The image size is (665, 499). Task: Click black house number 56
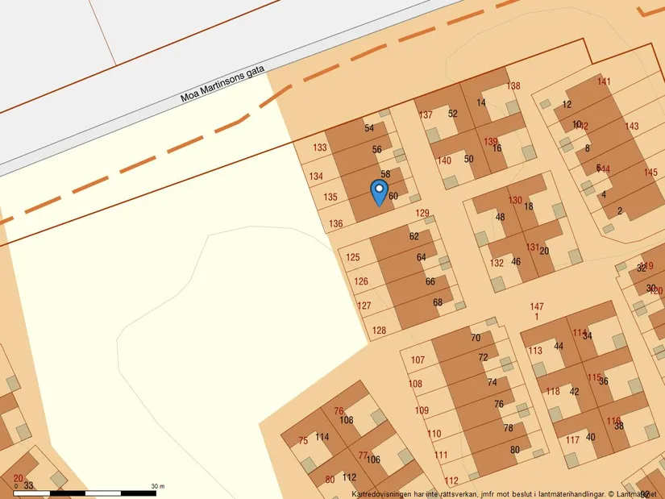tap(376, 149)
